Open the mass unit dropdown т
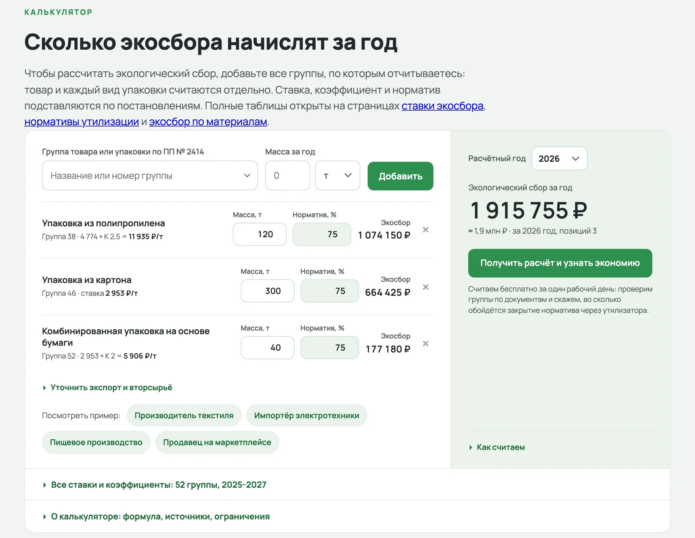This screenshot has height=538, width=695. 338,175
